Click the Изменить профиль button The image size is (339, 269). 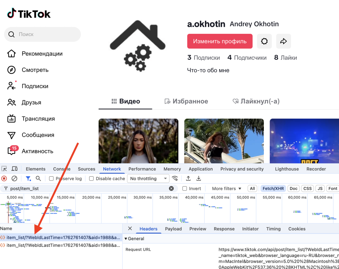point(220,41)
